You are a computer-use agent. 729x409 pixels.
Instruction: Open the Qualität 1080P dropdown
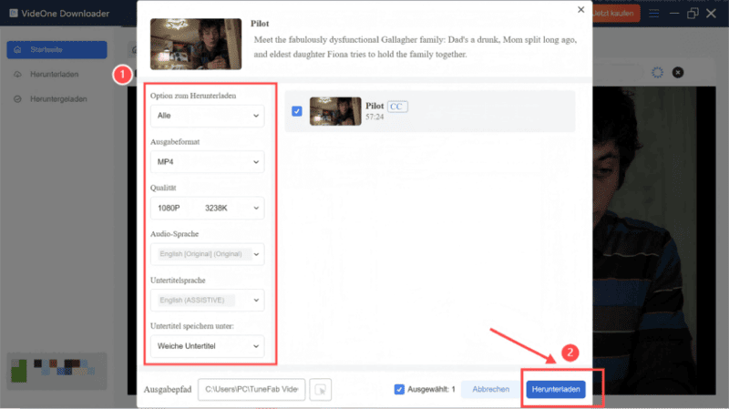point(205,208)
